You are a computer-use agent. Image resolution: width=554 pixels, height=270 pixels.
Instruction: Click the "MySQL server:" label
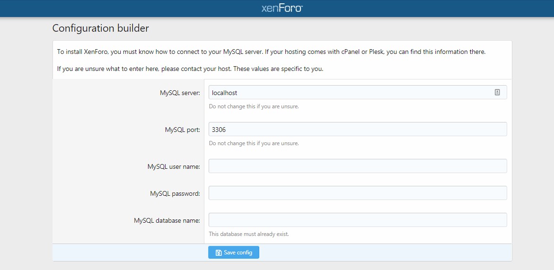point(180,93)
